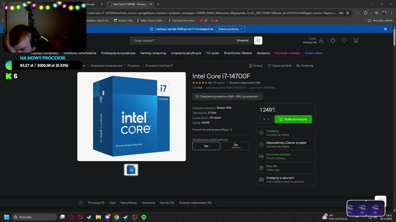Open 'Procesory' breadcrumb link
Image resolution: width=396 pixels, height=222 pixels.
click(134, 66)
